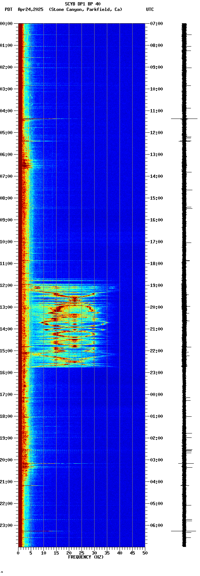Click the 11:00 UTC time label
The image size is (200, 576).
(x=157, y=111)
